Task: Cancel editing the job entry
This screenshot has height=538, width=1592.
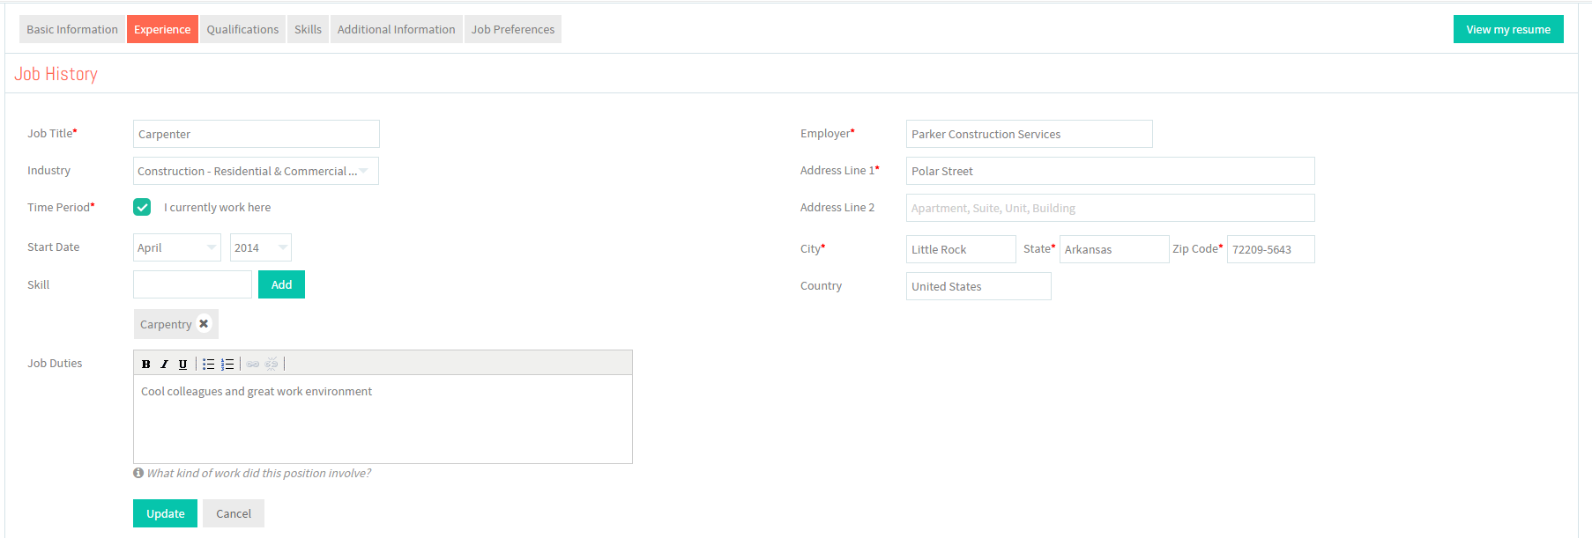Action: [234, 513]
